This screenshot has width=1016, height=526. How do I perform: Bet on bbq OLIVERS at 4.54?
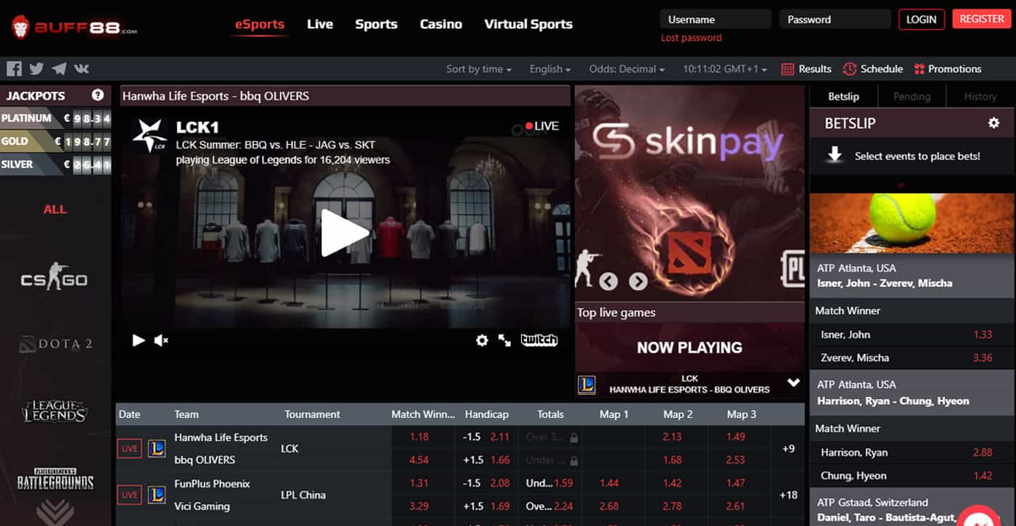click(419, 460)
